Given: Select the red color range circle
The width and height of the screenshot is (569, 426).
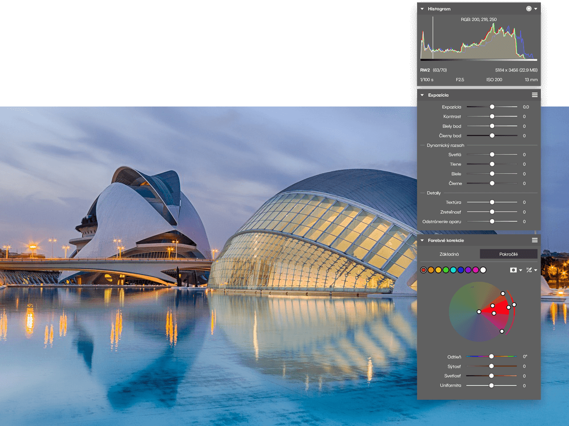Looking at the screenshot, I should point(424,270).
